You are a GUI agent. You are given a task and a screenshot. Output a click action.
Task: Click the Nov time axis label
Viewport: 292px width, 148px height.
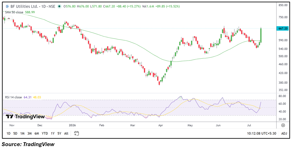click(x=12, y=125)
